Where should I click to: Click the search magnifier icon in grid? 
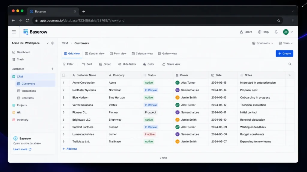tap(290, 64)
